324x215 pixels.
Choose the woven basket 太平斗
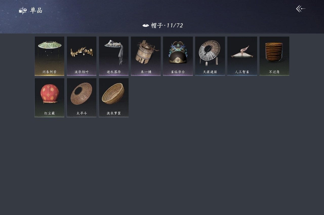coord(82,98)
